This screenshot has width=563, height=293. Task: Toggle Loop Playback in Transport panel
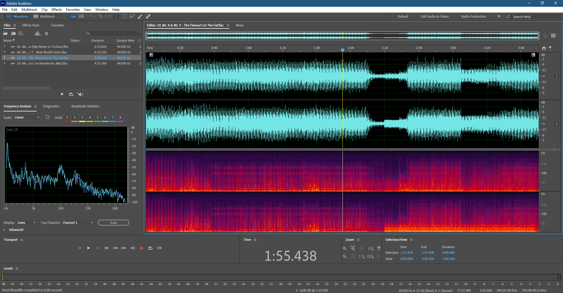(x=150, y=248)
